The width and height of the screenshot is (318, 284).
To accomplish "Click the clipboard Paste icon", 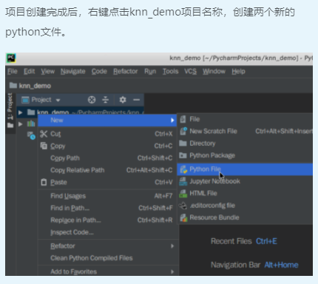I will coord(44,182).
